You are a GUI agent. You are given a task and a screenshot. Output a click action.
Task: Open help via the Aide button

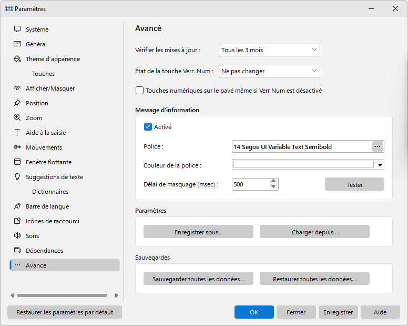(x=380, y=312)
